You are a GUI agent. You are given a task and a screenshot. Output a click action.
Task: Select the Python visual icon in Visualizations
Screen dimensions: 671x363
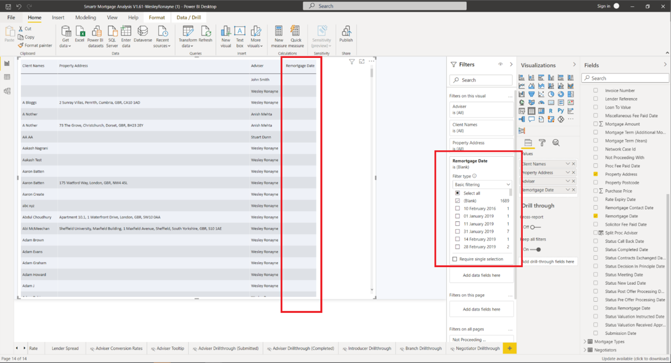click(561, 111)
